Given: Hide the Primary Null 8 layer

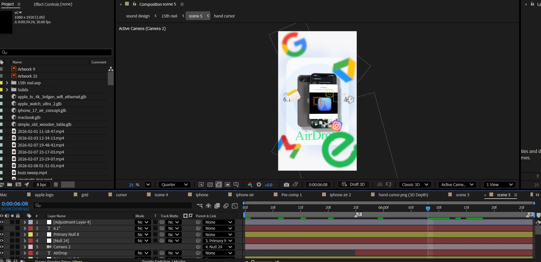Looking at the screenshot, I should (x=2, y=234).
